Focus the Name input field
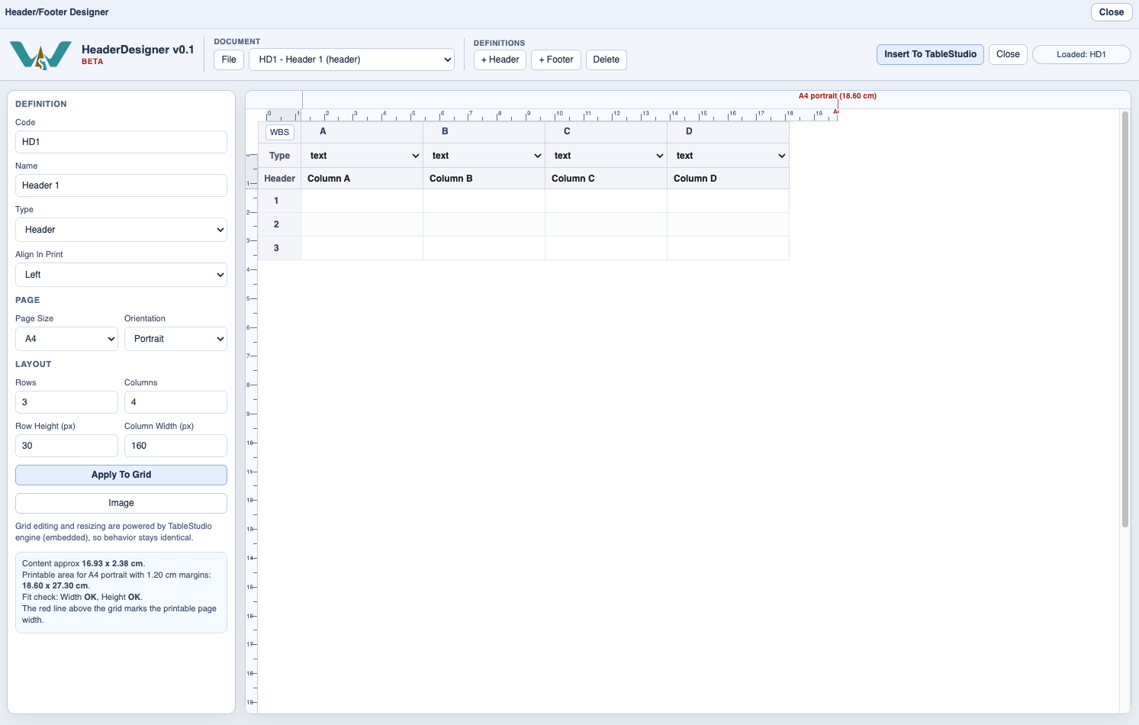Image resolution: width=1139 pixels, height=725 pixels. 121,185
